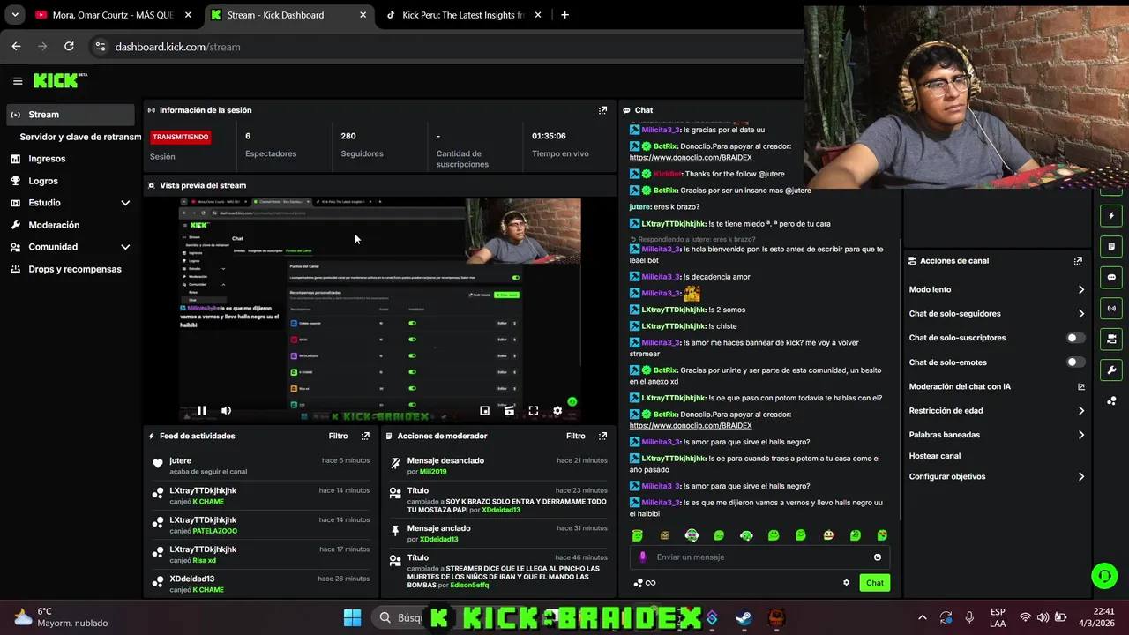Go to Drops y recompensas in sidebar
This screenshot has height=635, width=1129.
point(75,269)
